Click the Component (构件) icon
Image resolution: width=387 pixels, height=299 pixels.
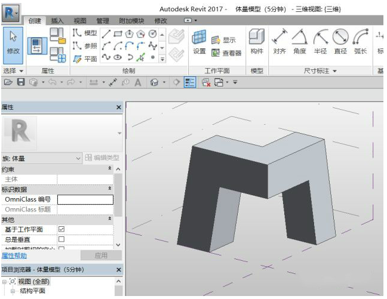pyautogui.click(x=257, y=41)
